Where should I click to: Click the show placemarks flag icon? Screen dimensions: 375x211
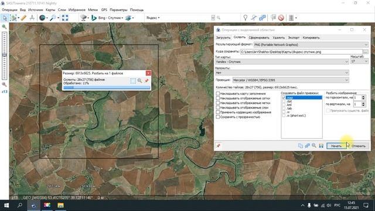274,18
